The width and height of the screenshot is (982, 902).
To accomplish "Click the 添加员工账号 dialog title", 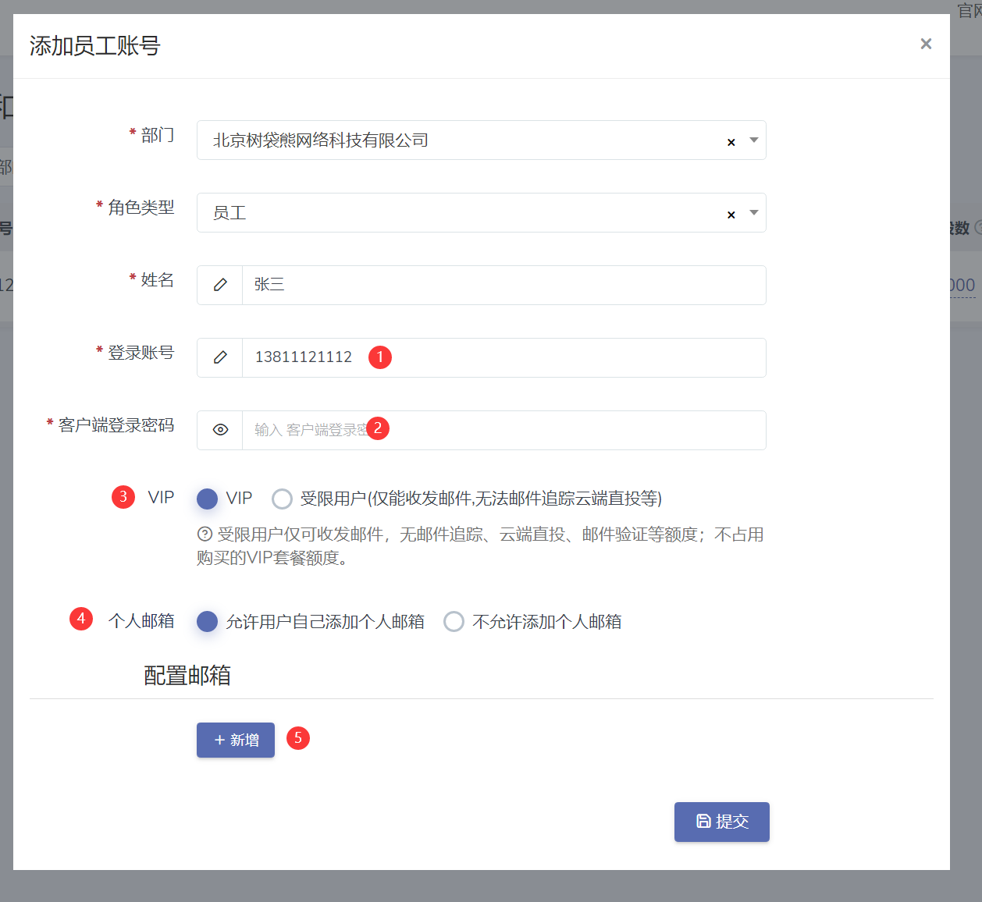I will click(95, 46).
